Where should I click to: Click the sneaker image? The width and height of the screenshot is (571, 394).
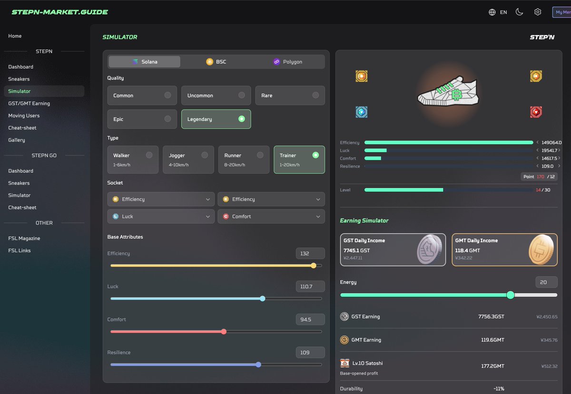[x=447, y=90]
